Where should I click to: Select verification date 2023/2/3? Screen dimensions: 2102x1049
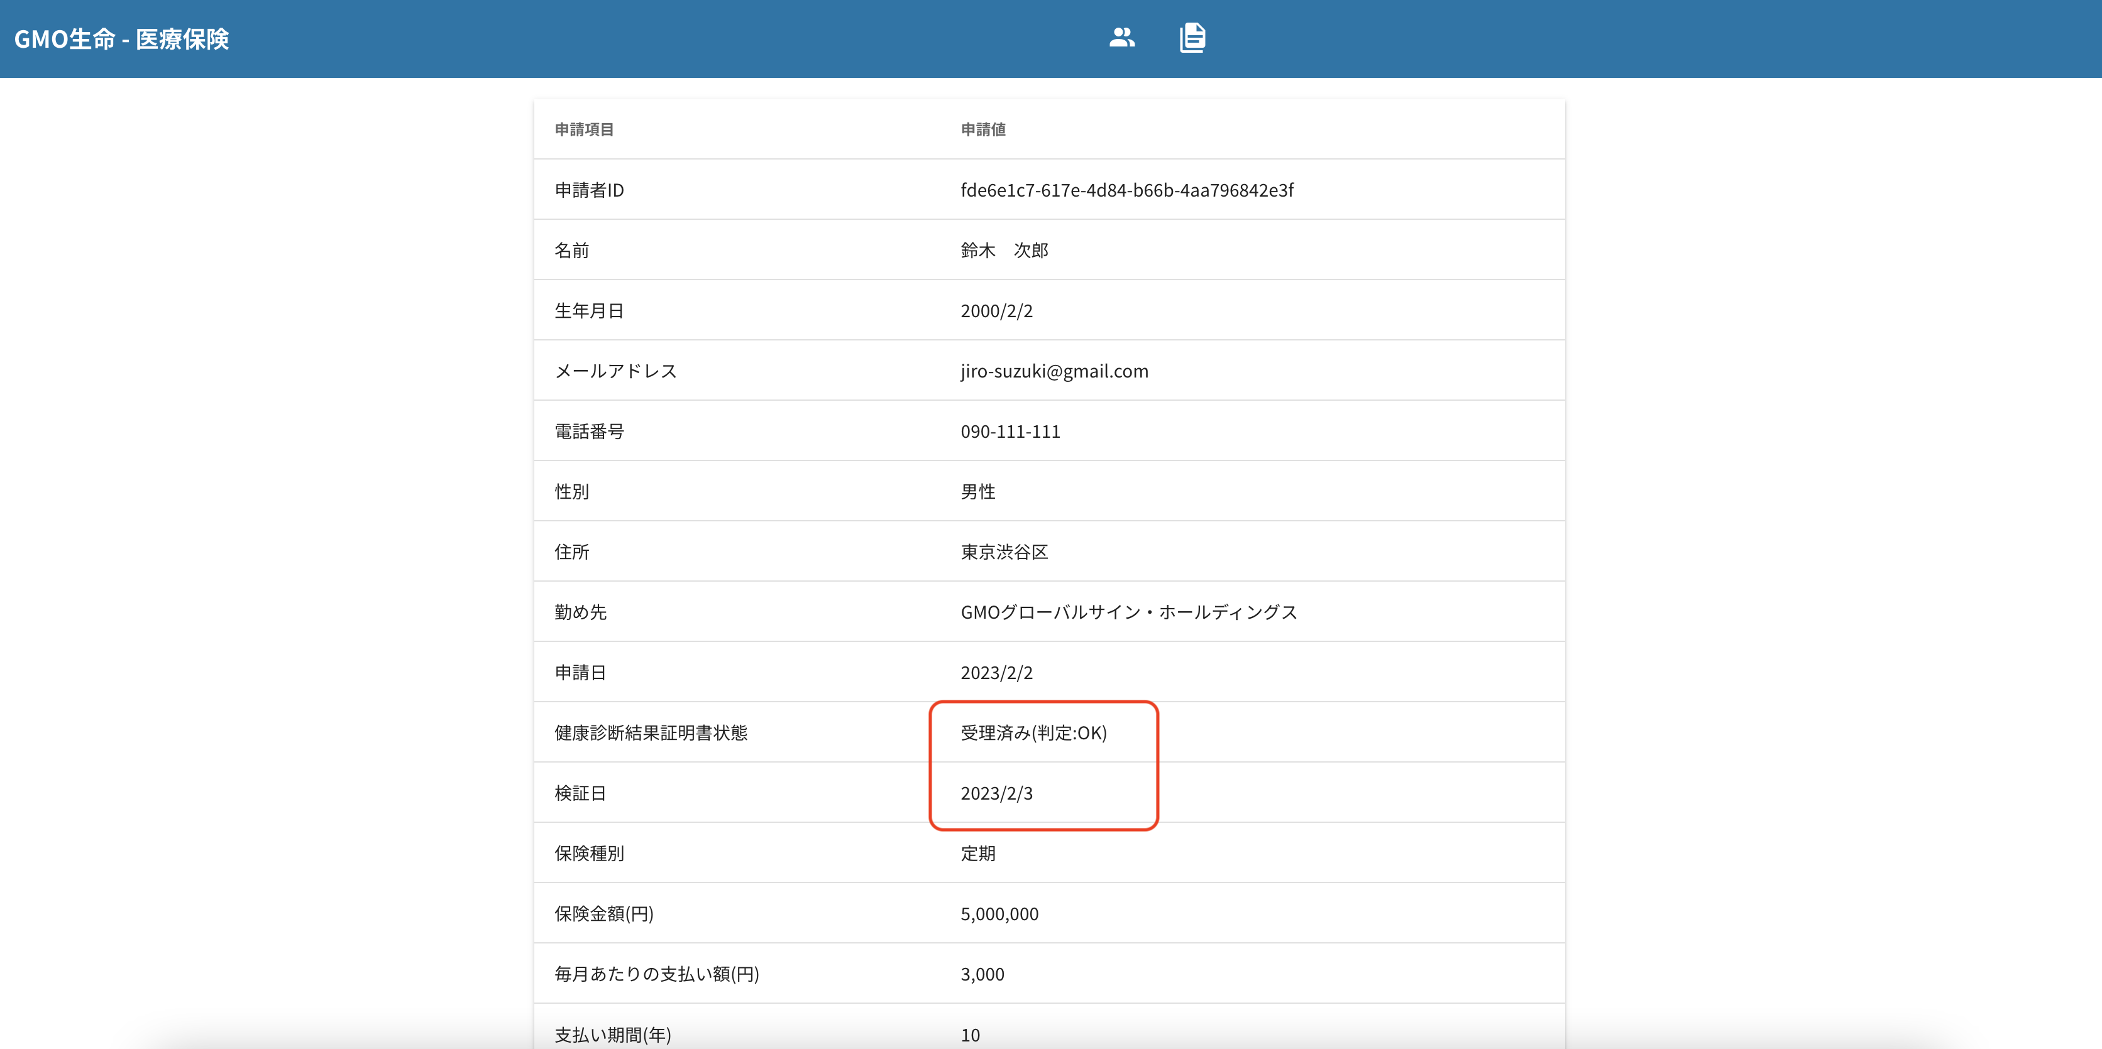coord(996,793)
